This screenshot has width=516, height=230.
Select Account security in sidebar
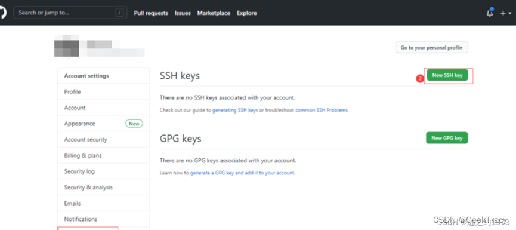tap(103, 139)
